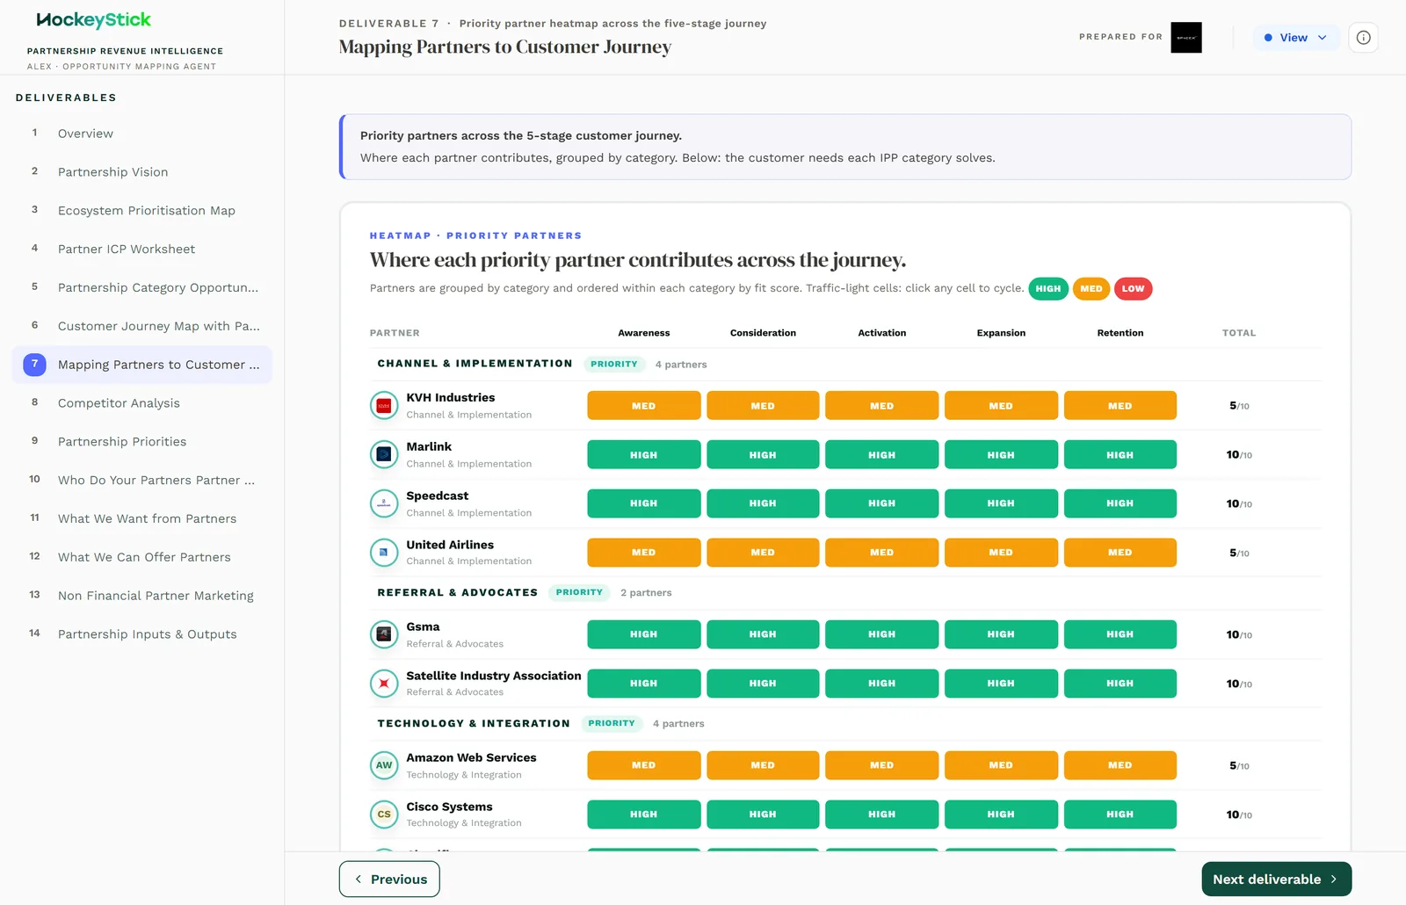1406x905 pixels.
Task: Open What We Can Offer Partners
Action: (x=141, y=557)
